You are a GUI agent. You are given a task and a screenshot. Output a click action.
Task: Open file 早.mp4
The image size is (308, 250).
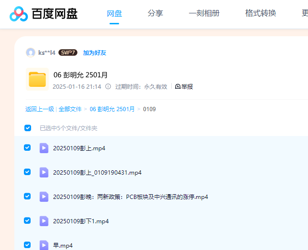coord(63,246)
